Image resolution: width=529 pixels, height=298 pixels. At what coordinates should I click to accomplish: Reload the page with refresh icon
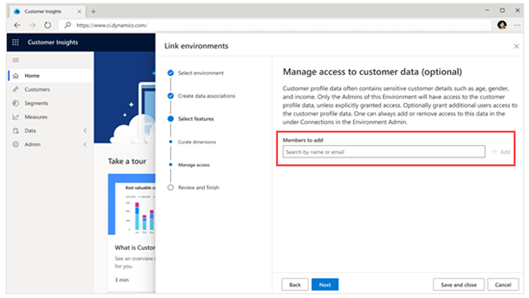(47, 25)
